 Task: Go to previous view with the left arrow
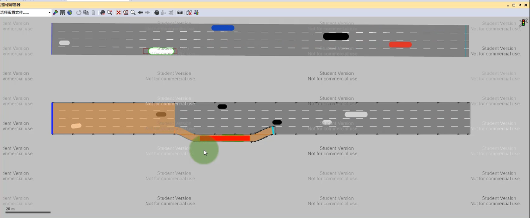pos(140,12)
